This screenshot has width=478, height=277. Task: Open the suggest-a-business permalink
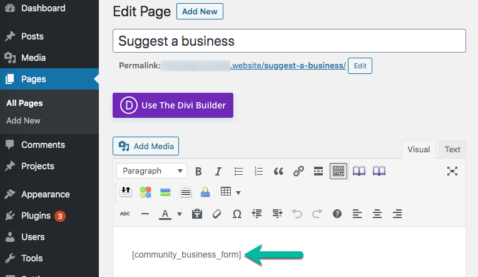click(x=288, y=66)
